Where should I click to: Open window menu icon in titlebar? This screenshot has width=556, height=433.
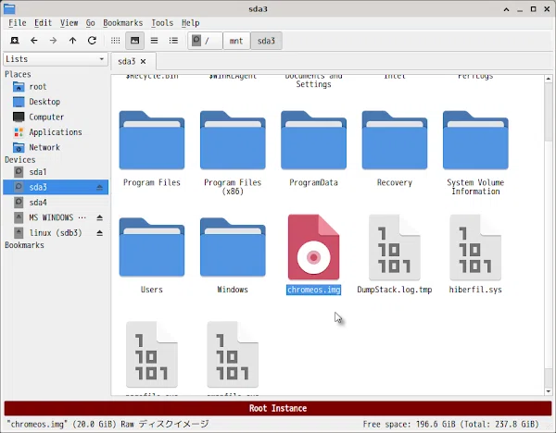coord(9,9)
